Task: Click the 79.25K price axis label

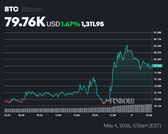Action: 157,79
